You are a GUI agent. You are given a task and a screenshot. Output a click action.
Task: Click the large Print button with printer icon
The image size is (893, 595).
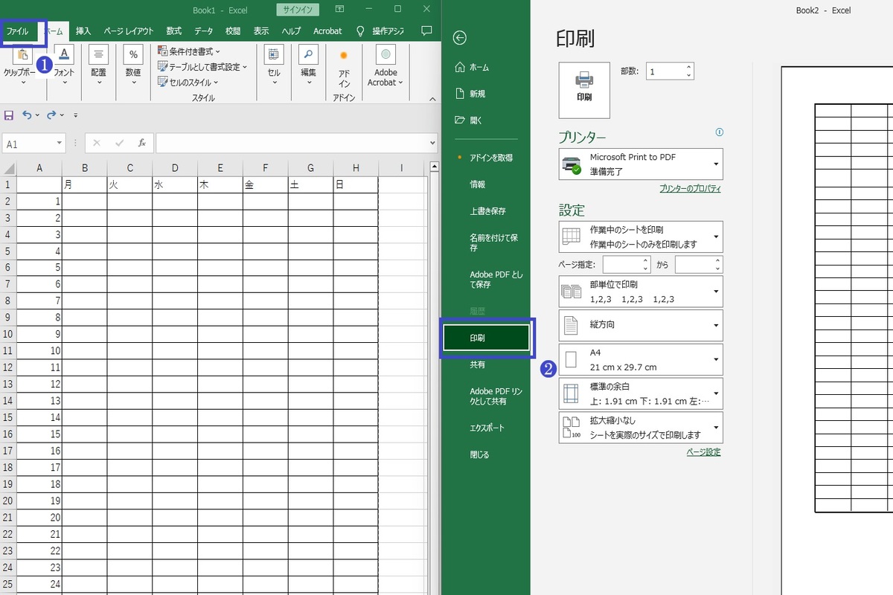(x=584, y=90)
